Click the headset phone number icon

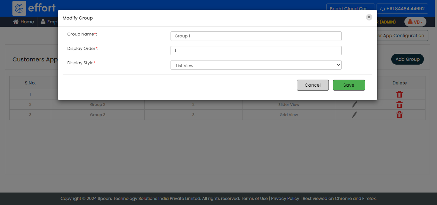pos(382,9)
